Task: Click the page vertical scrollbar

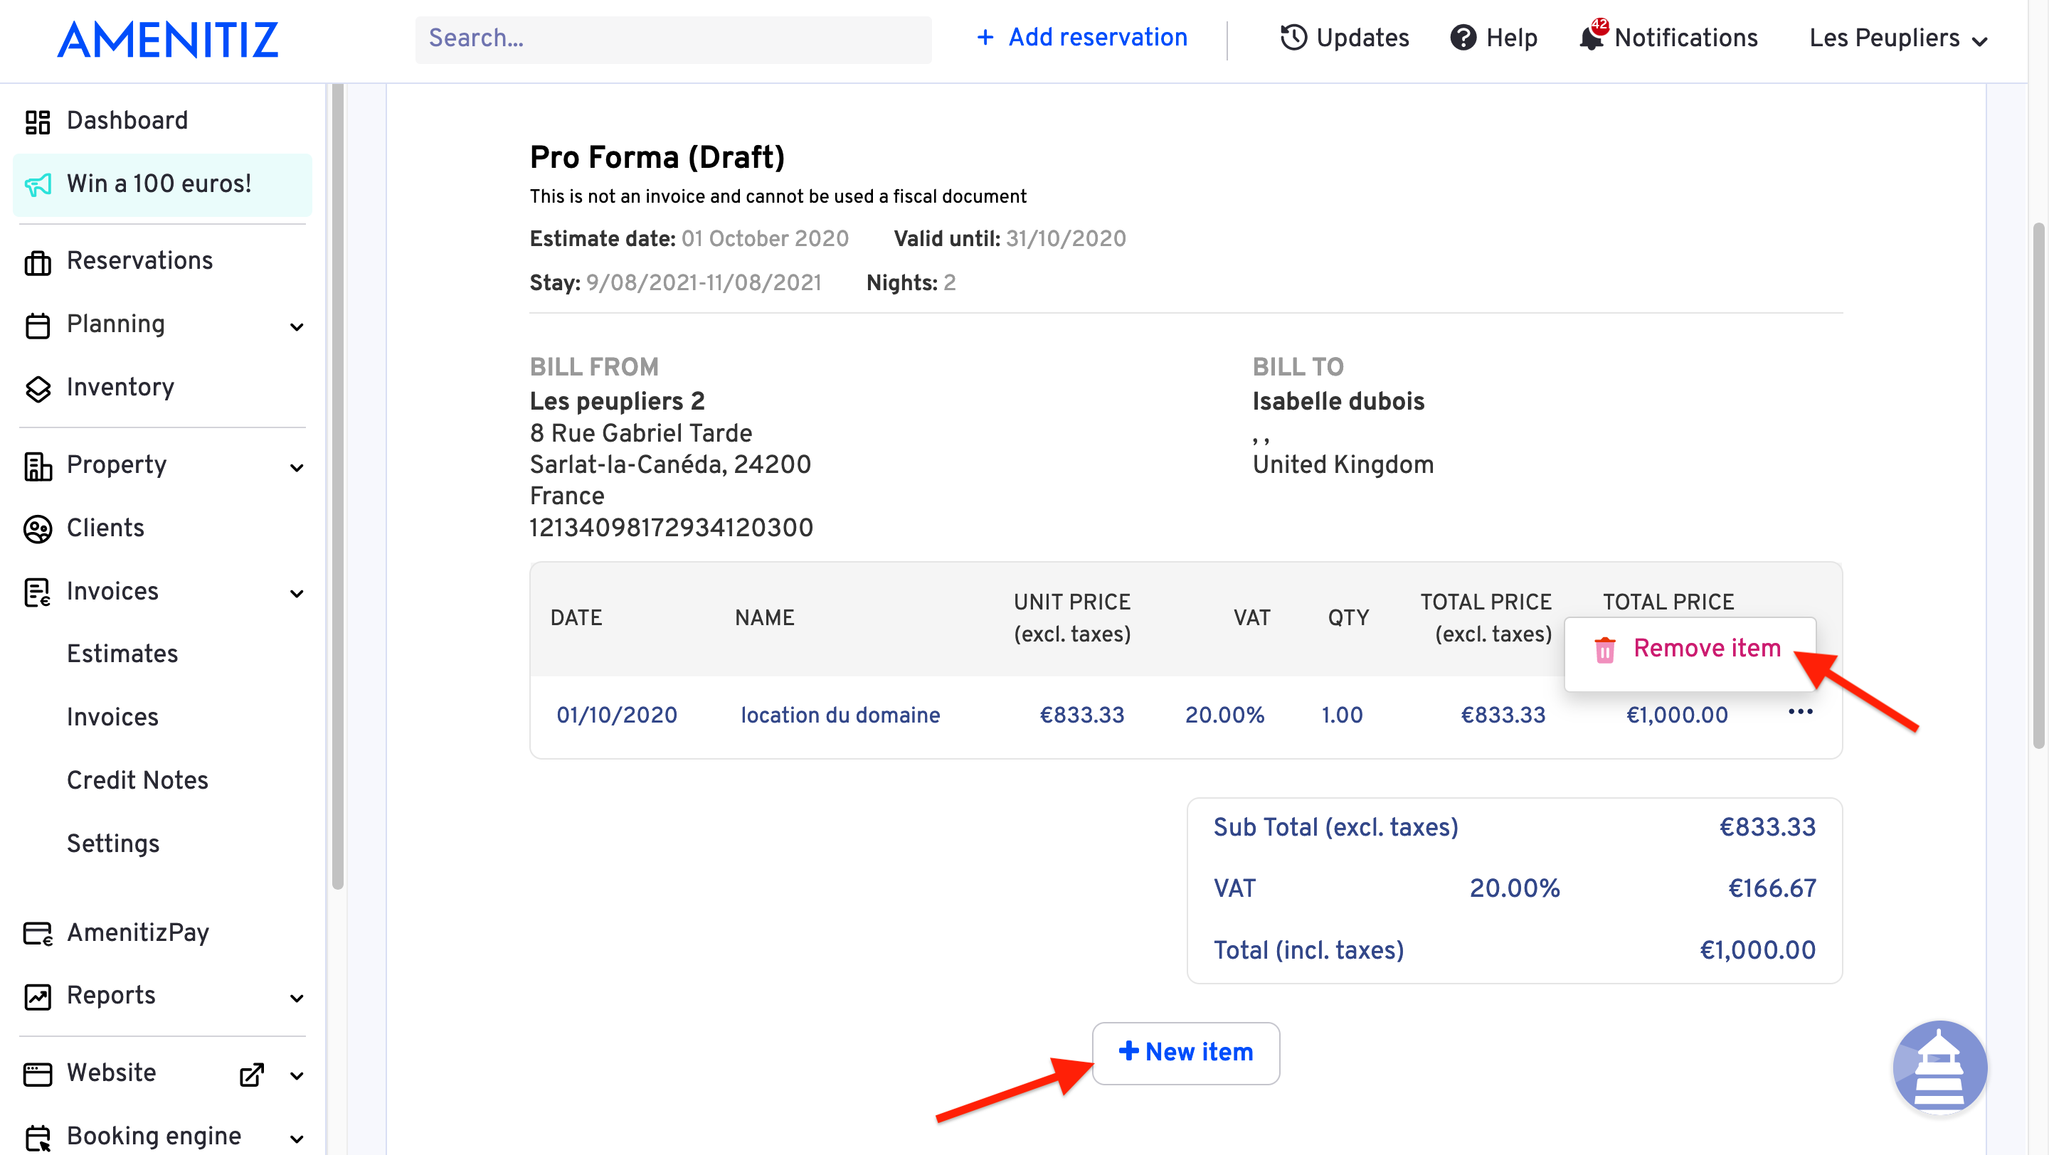Action: tap(2038, 486)
